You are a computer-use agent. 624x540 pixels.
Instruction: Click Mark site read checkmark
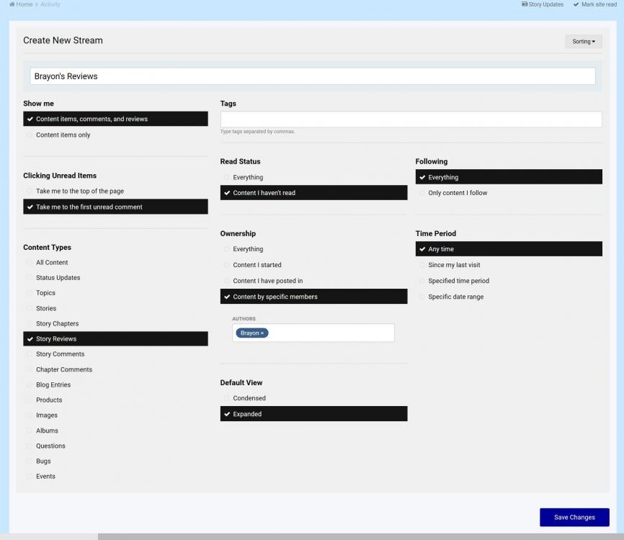click(576, 4)
